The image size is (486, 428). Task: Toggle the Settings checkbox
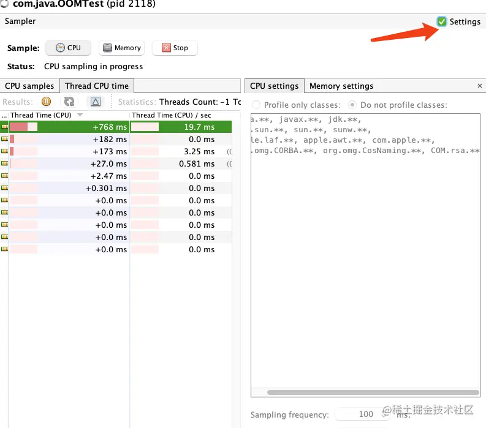coord(441,21)
